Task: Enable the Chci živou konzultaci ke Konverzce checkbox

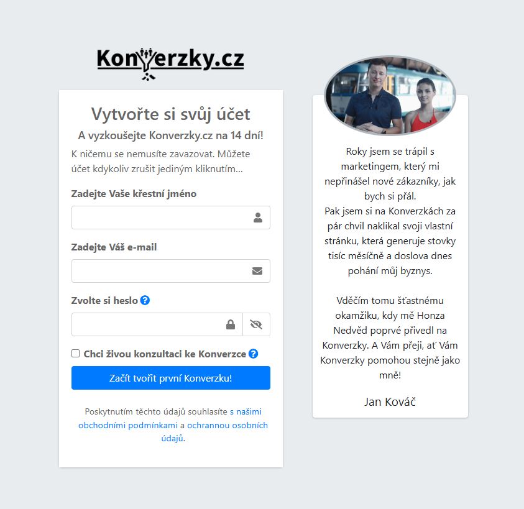Action: (76, 354)
